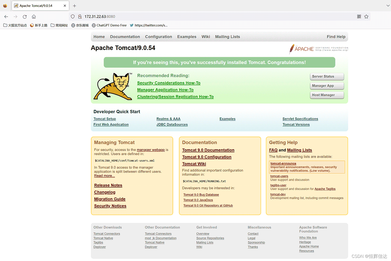391x261 pixels.
Task: Open JDBC DataSources link
Action: [172, 125]
